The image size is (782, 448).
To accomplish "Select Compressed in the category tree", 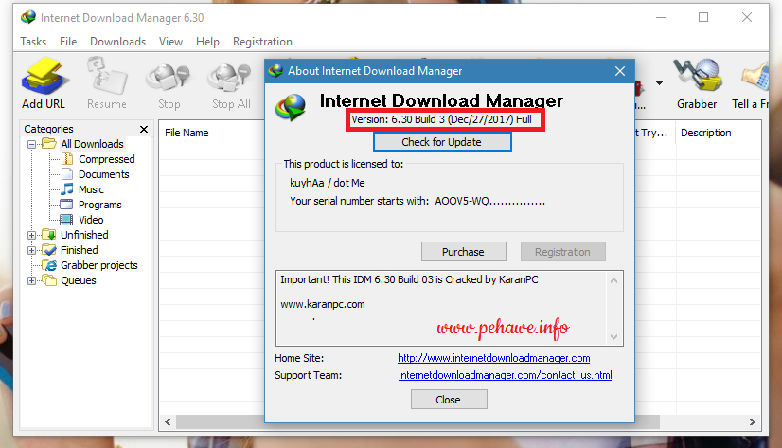I will coord(107,159).
